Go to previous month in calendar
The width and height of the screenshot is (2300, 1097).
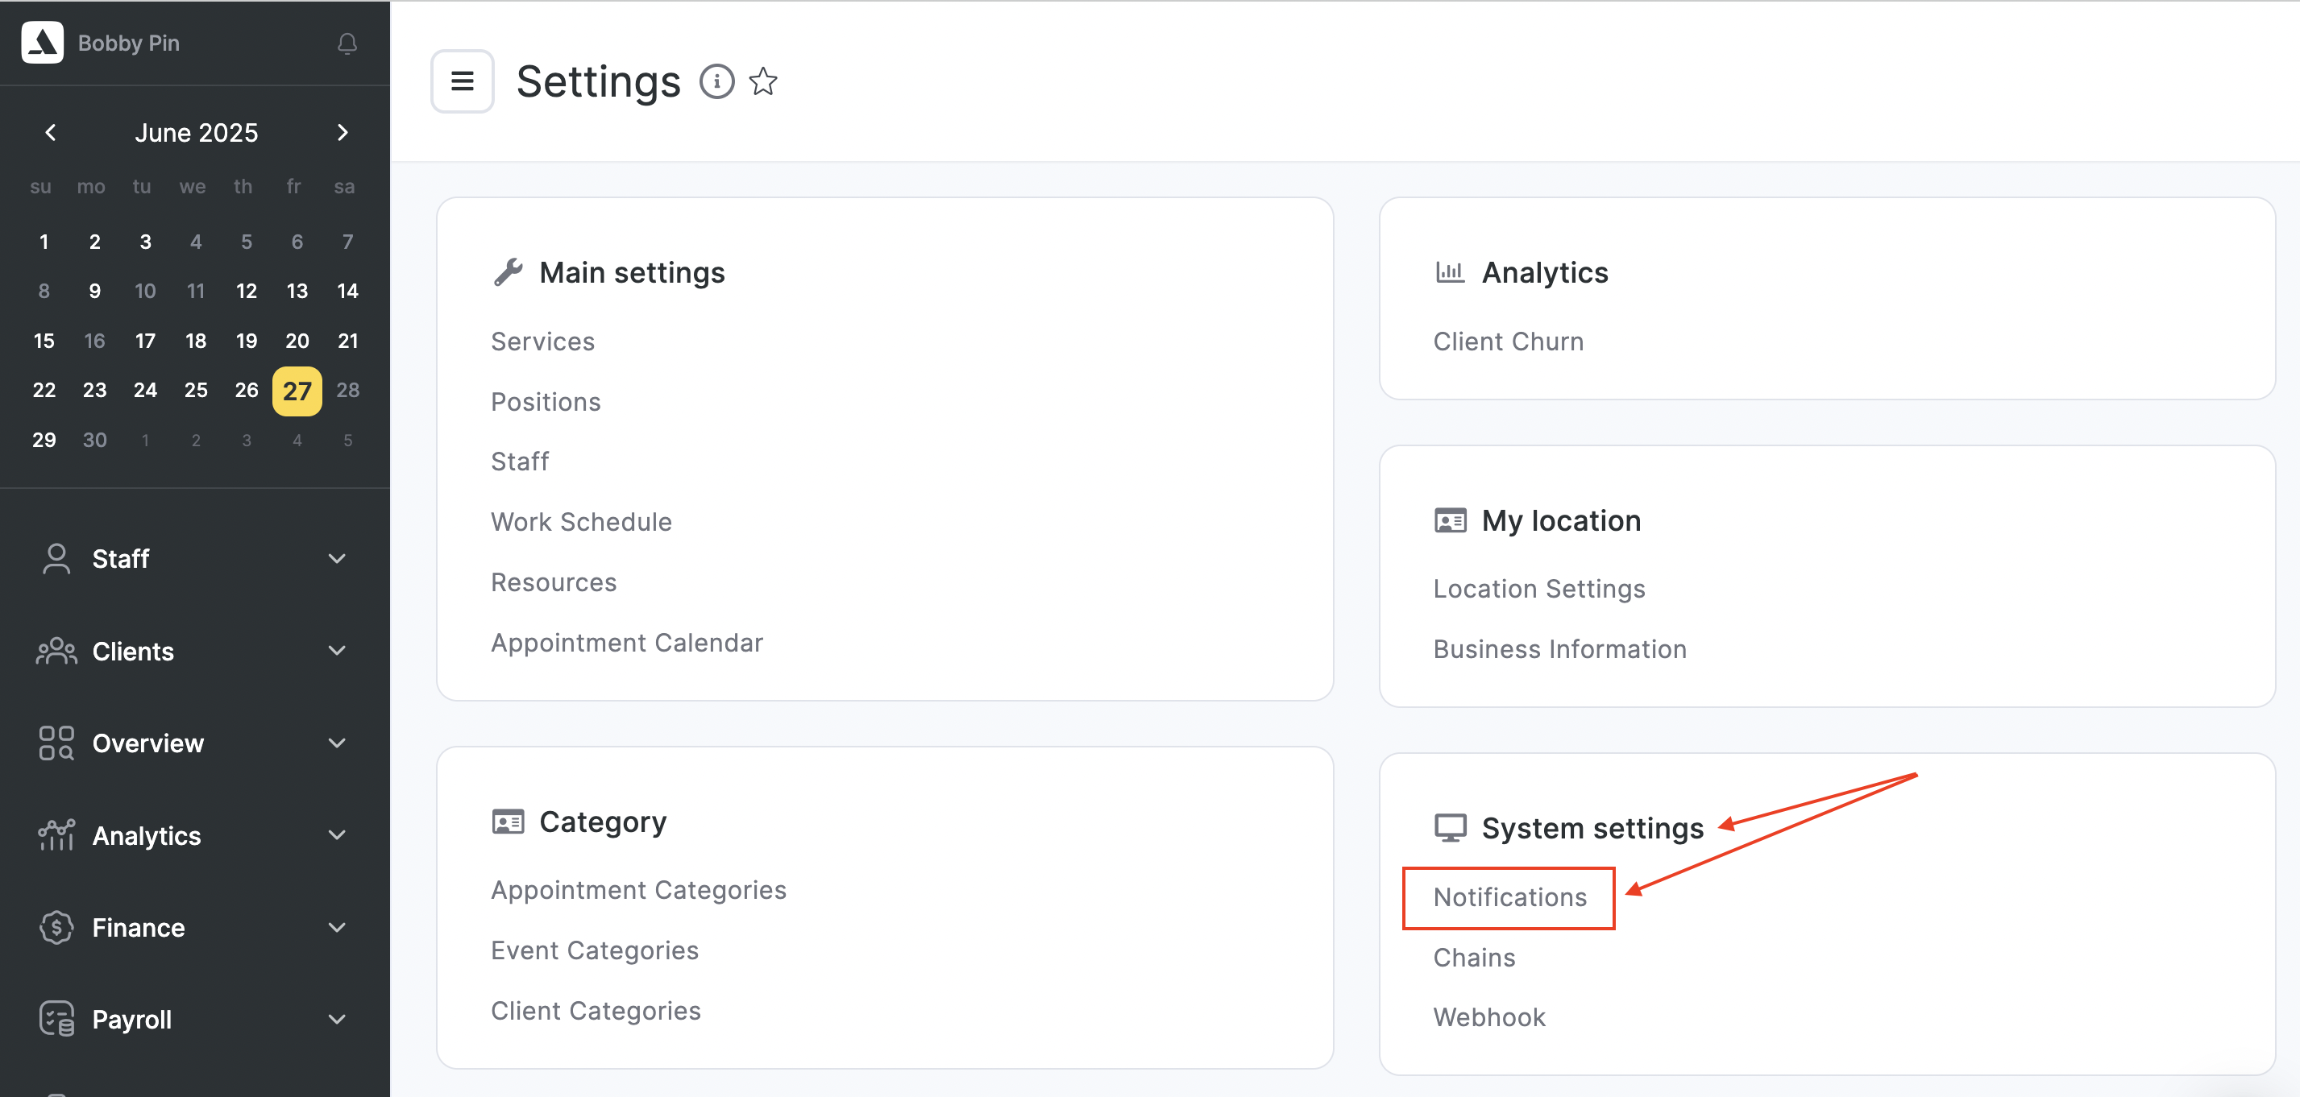tap(51, 133)
